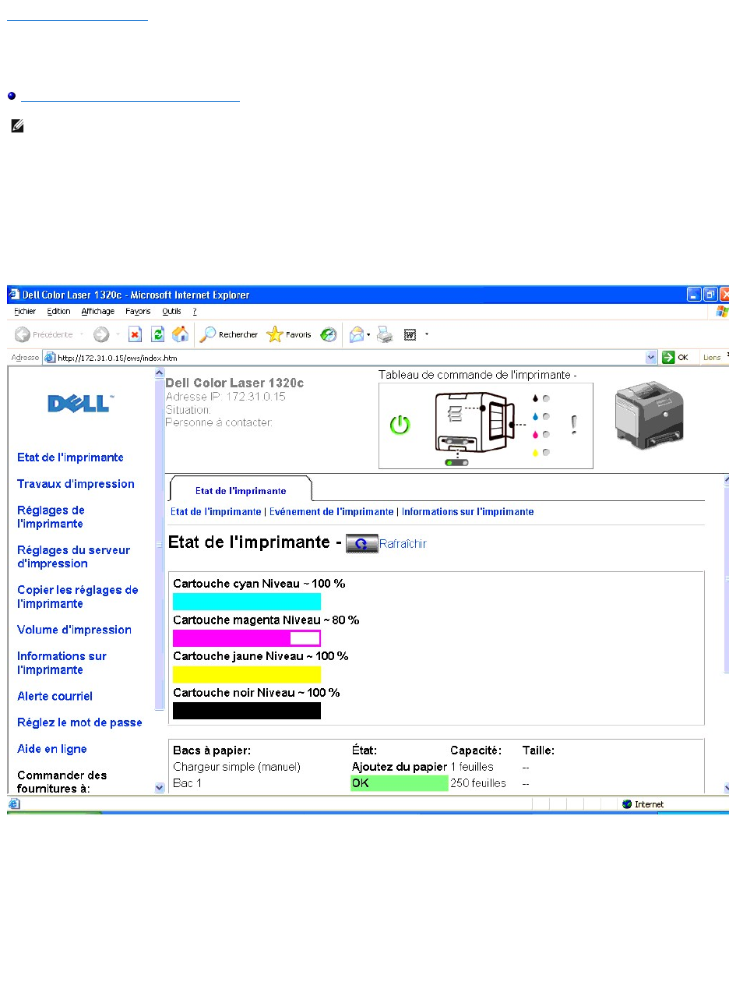729x1003 pixels.
Task: Open Rechercher search in toolbar
Action: click(229, 334)
